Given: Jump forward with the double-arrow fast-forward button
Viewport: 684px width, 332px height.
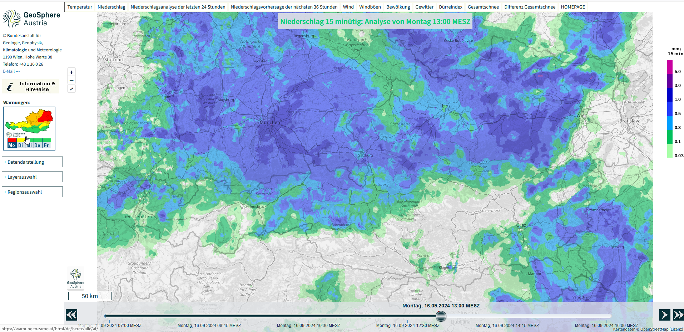Looking at the screenshot, I should [678, 315].
